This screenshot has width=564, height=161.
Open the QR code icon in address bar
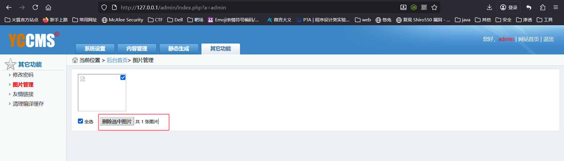point(424,7)
